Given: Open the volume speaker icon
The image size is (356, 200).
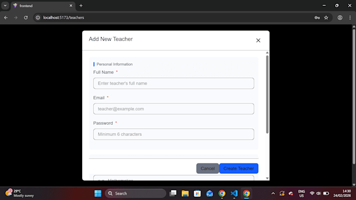Looking at the screenshot, I should [318, 193].
